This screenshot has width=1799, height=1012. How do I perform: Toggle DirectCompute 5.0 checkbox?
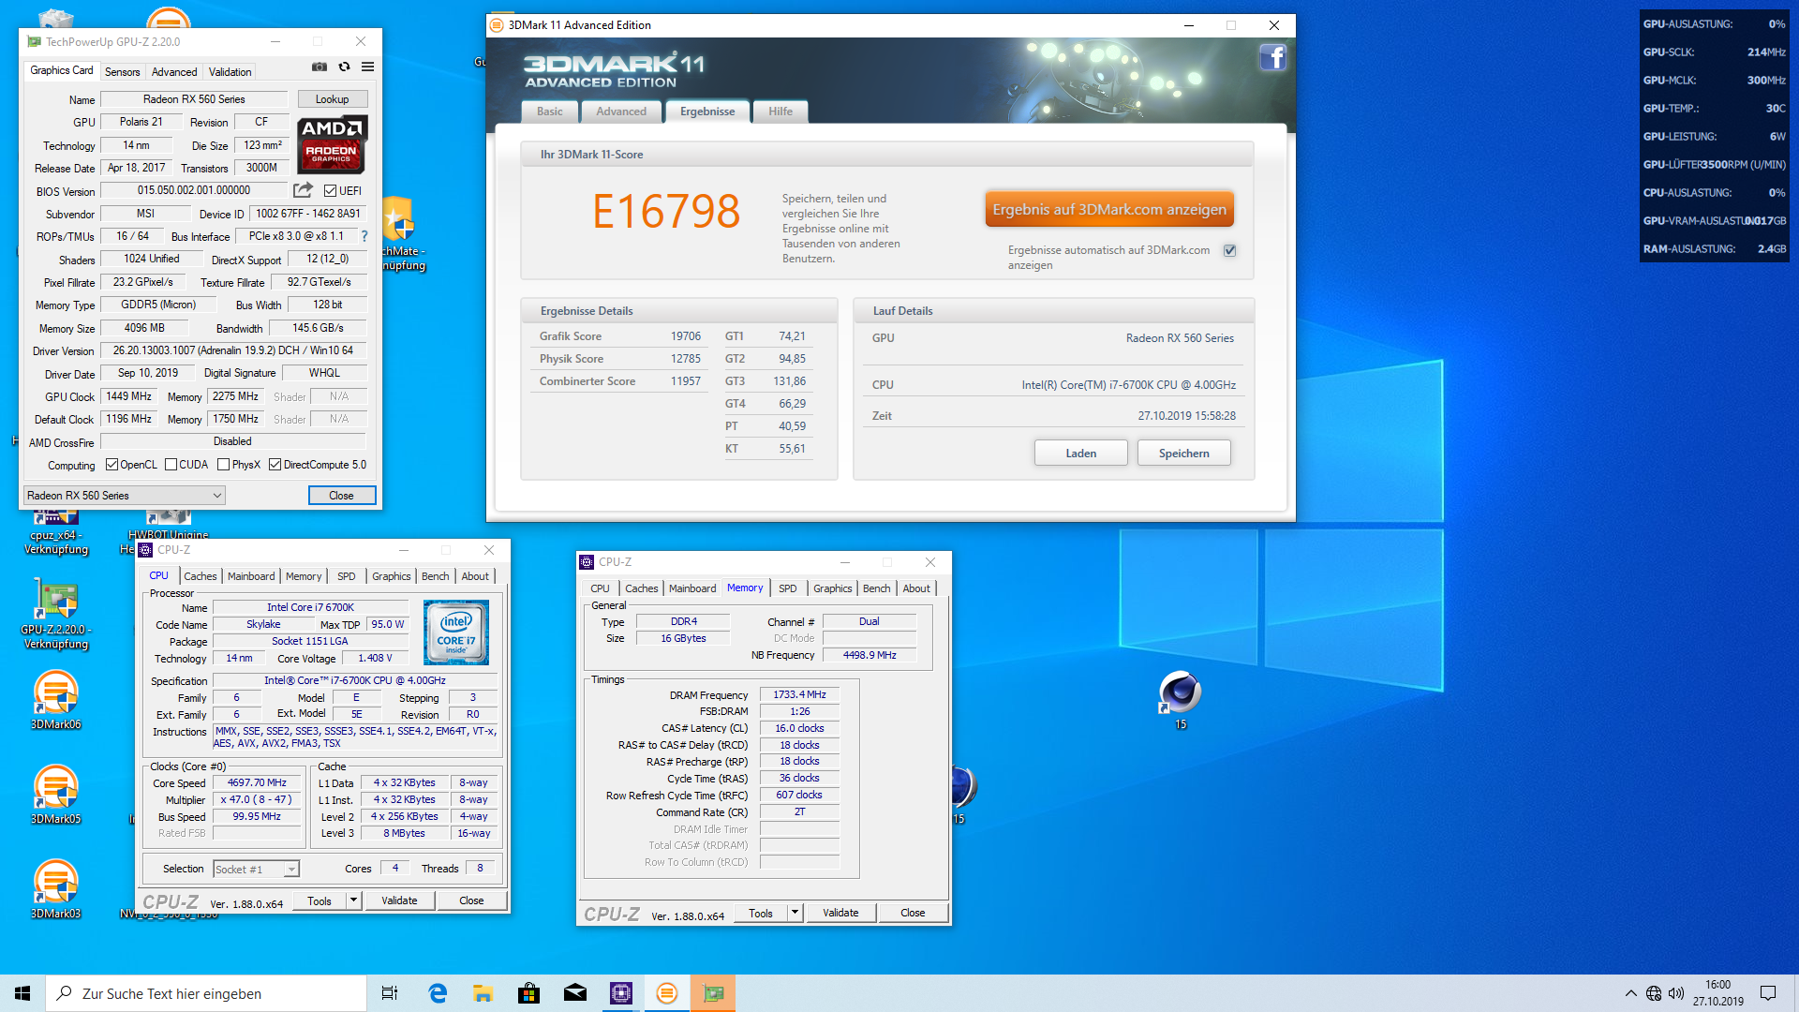275,465
